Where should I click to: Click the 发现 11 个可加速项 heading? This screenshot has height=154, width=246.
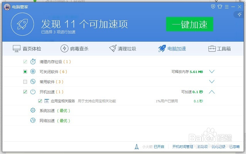tap(84, 24)
